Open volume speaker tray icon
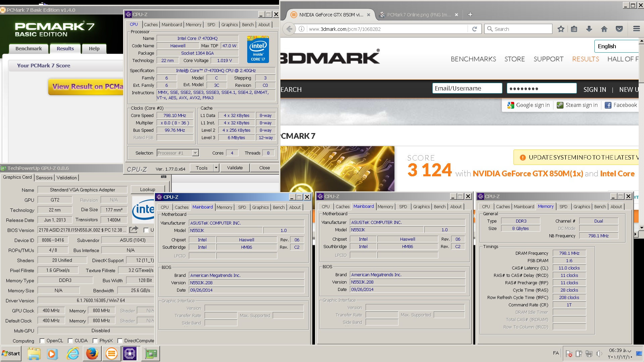 tap(599, 354)
